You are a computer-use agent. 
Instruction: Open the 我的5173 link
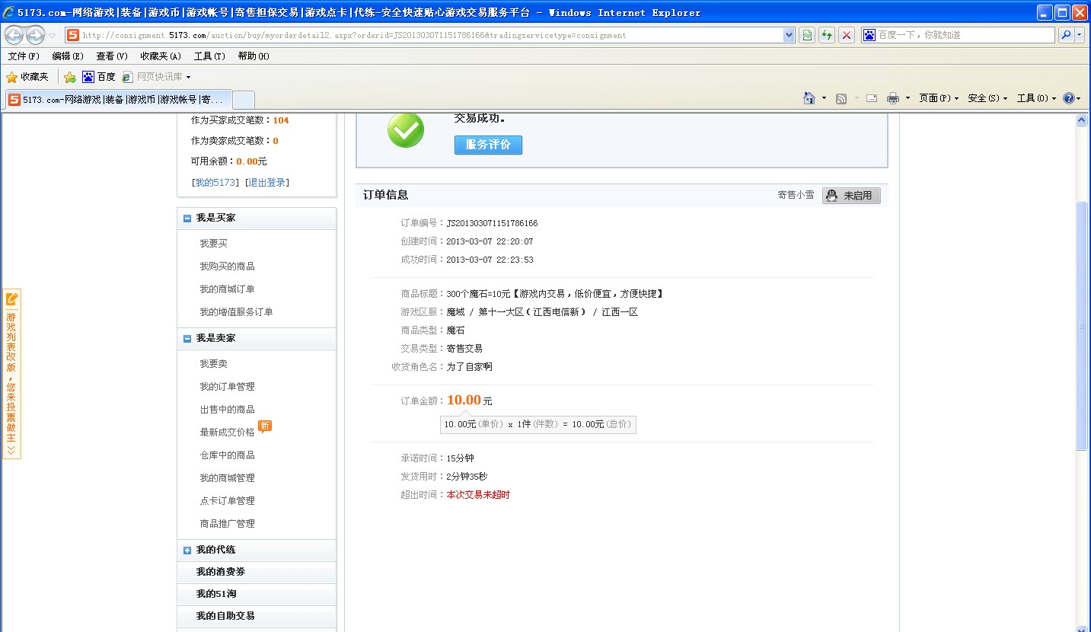[215, 183]
